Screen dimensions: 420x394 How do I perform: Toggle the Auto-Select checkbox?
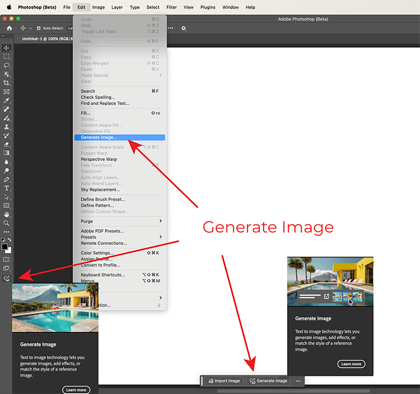(x=39, y=28)
